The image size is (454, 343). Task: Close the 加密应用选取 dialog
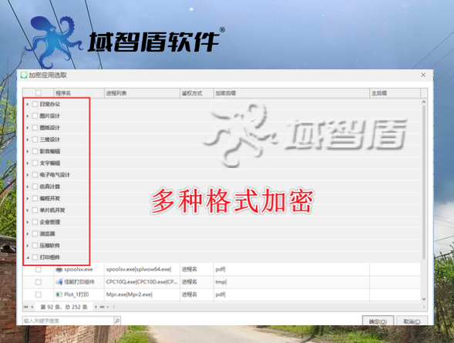pyautogui.click(x=423, y=75)
